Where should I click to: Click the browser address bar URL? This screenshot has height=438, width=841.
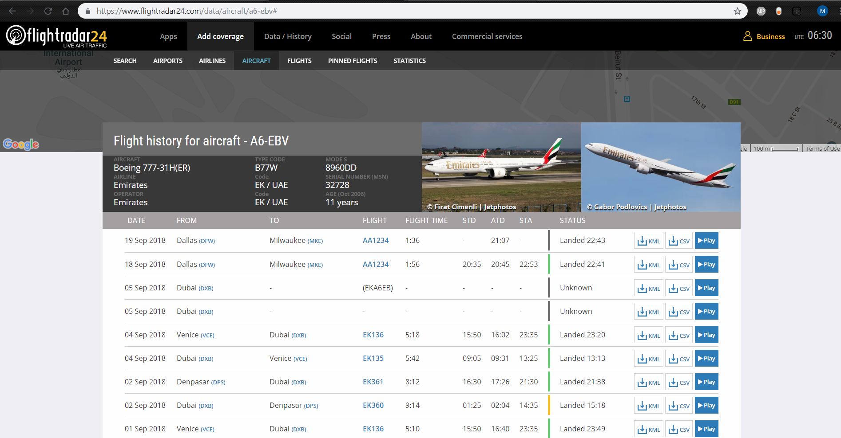pos(186,11)
